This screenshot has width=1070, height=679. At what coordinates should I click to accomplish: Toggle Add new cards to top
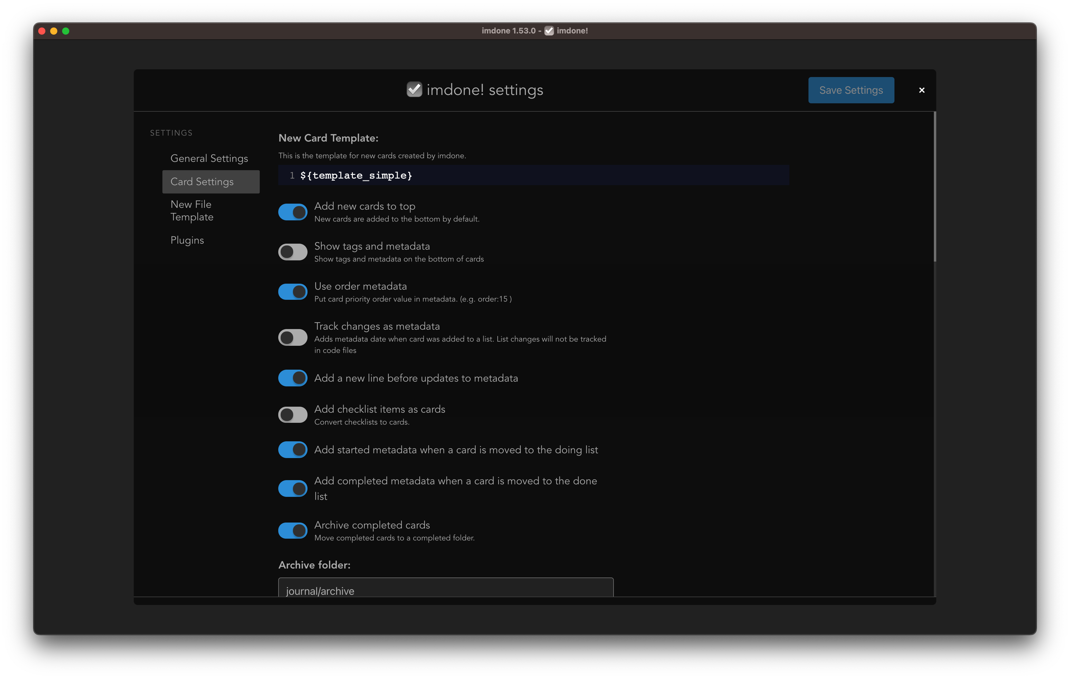[x=293, y=212]
